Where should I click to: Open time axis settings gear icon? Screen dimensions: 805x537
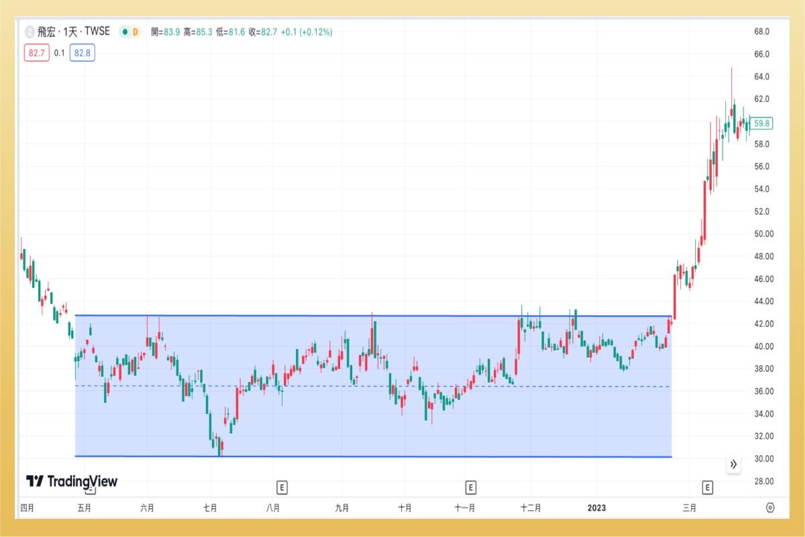pyautogui.click(x=770, y=507)
